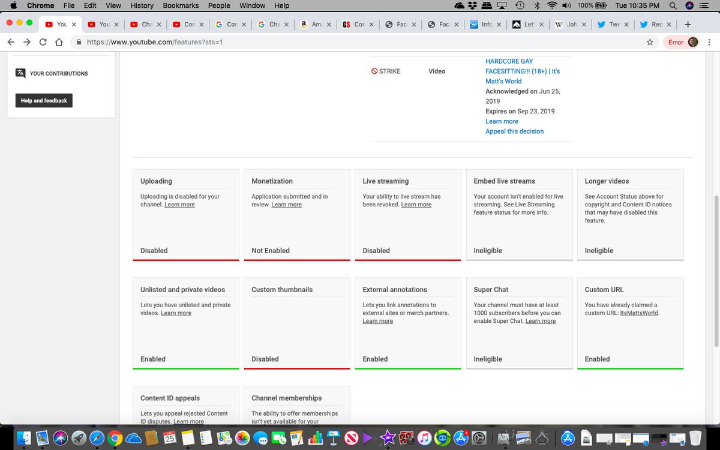Open Finder from the Dock
This screenshot has height=450, width=720.
[x=24, y=438]
